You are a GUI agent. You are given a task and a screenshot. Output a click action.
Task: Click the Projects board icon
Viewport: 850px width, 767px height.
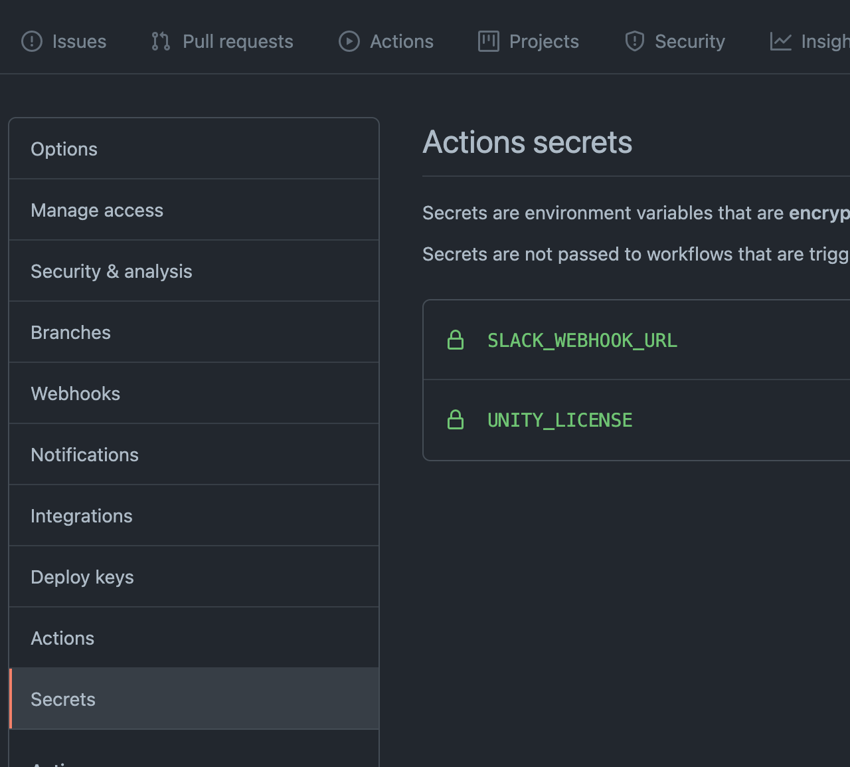(487, 41)
